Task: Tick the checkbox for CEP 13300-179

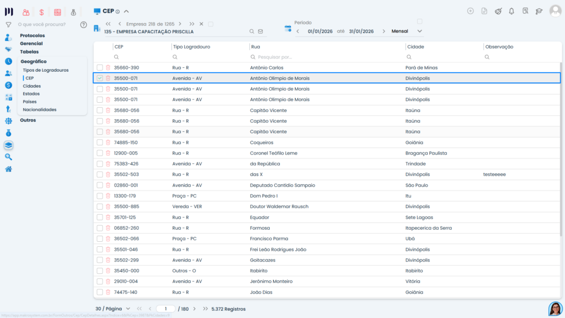Action: [100, 196]
